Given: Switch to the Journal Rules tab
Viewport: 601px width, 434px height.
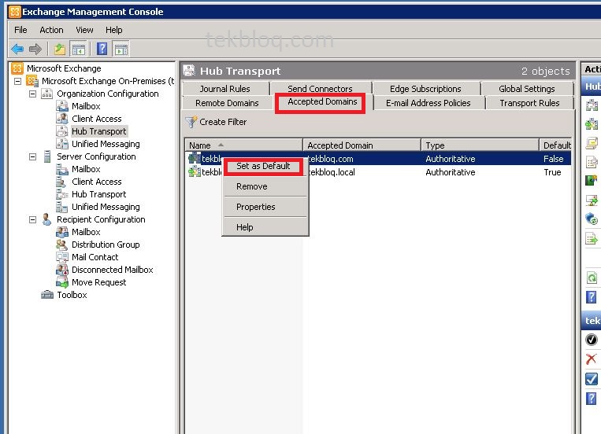Looking at the screenshot, I should [x=225, y=89].
